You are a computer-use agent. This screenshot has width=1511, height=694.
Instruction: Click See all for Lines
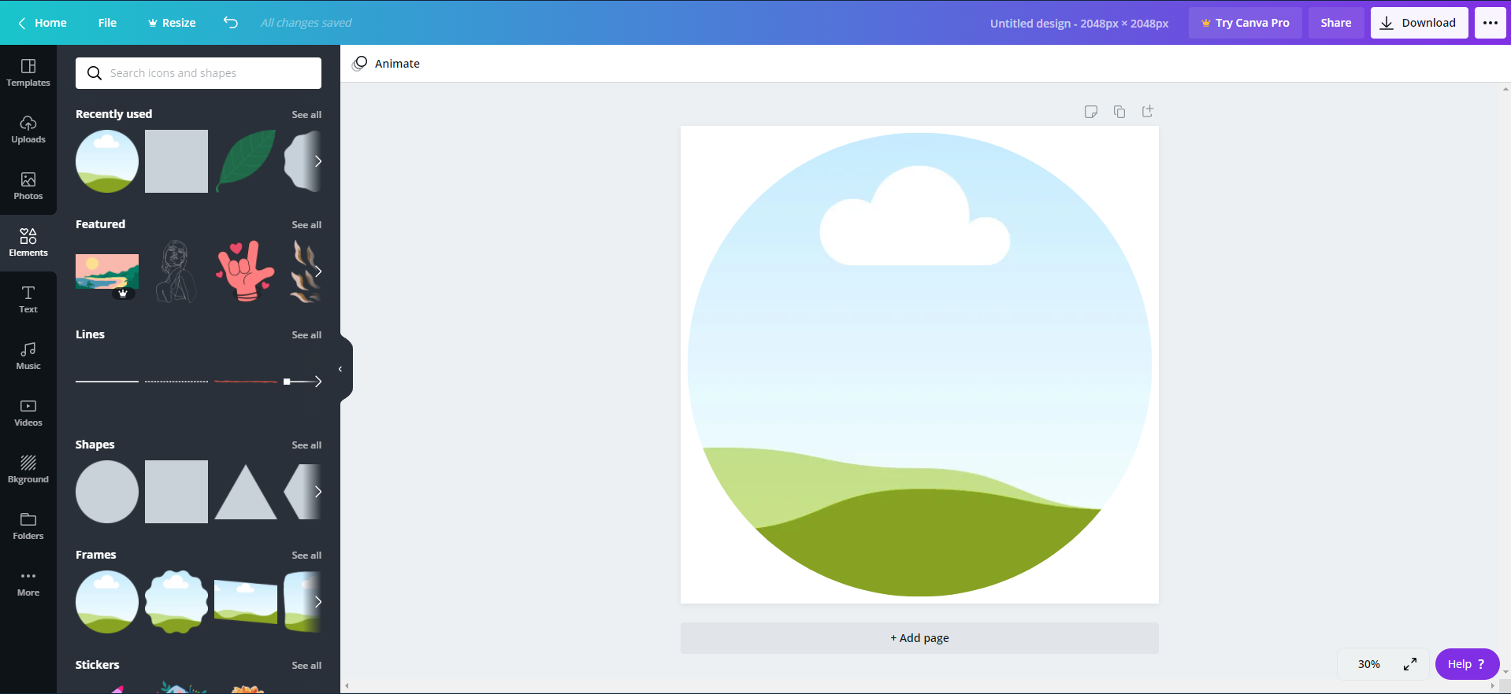click(306, 335)
